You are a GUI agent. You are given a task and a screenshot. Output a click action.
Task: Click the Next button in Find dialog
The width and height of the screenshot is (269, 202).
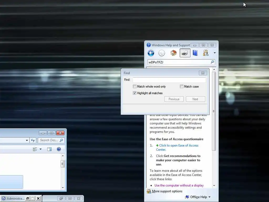click(x=195, y=99)
